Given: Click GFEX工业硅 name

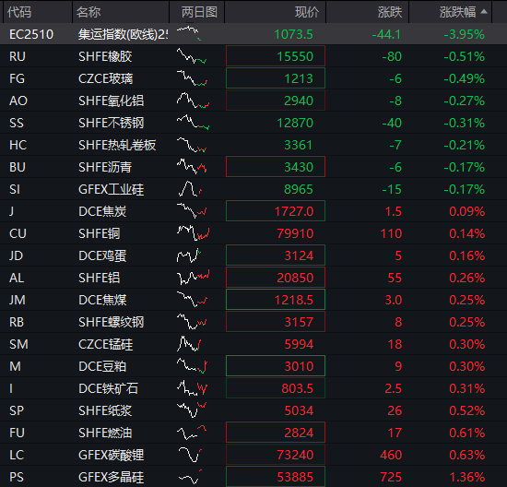Looking at the screenshot, I should click(x=111, y=189).
